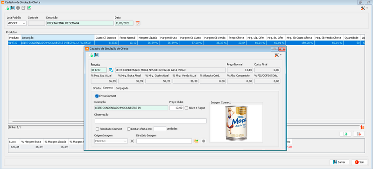Click Produto column header in table
This screenshot has height=169, width=373.
click(x=15, y=38)
